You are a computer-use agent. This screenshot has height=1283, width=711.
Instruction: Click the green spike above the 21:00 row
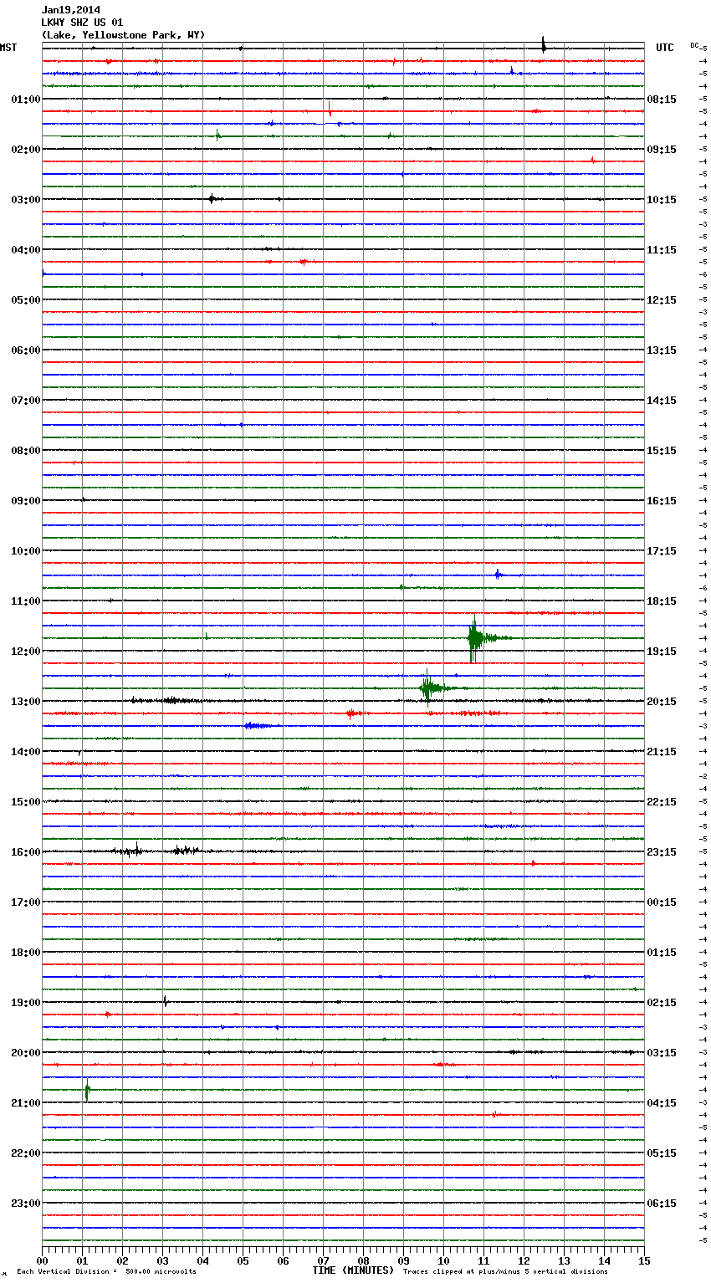point(87,1090)
